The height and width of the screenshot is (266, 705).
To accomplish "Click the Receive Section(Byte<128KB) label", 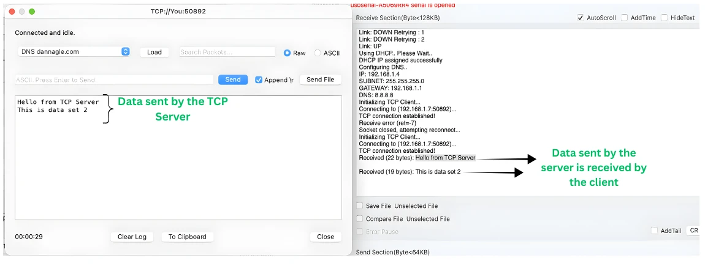I will pos(398,18).
